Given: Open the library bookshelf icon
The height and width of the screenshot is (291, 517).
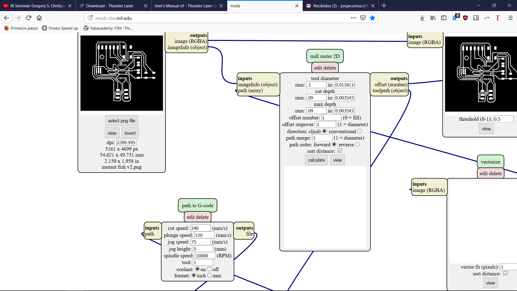Looking at the screenshot, I should click(x=433, y=18).
